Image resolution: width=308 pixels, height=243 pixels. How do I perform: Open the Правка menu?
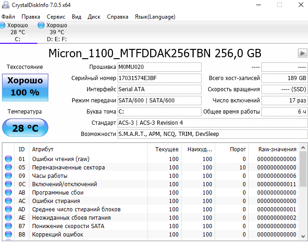[31, 17]
